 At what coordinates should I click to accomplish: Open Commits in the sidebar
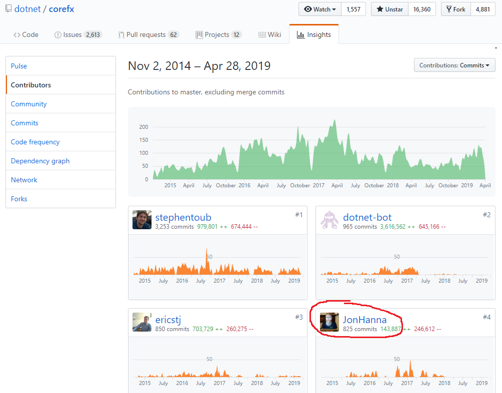tap(61, 123)
